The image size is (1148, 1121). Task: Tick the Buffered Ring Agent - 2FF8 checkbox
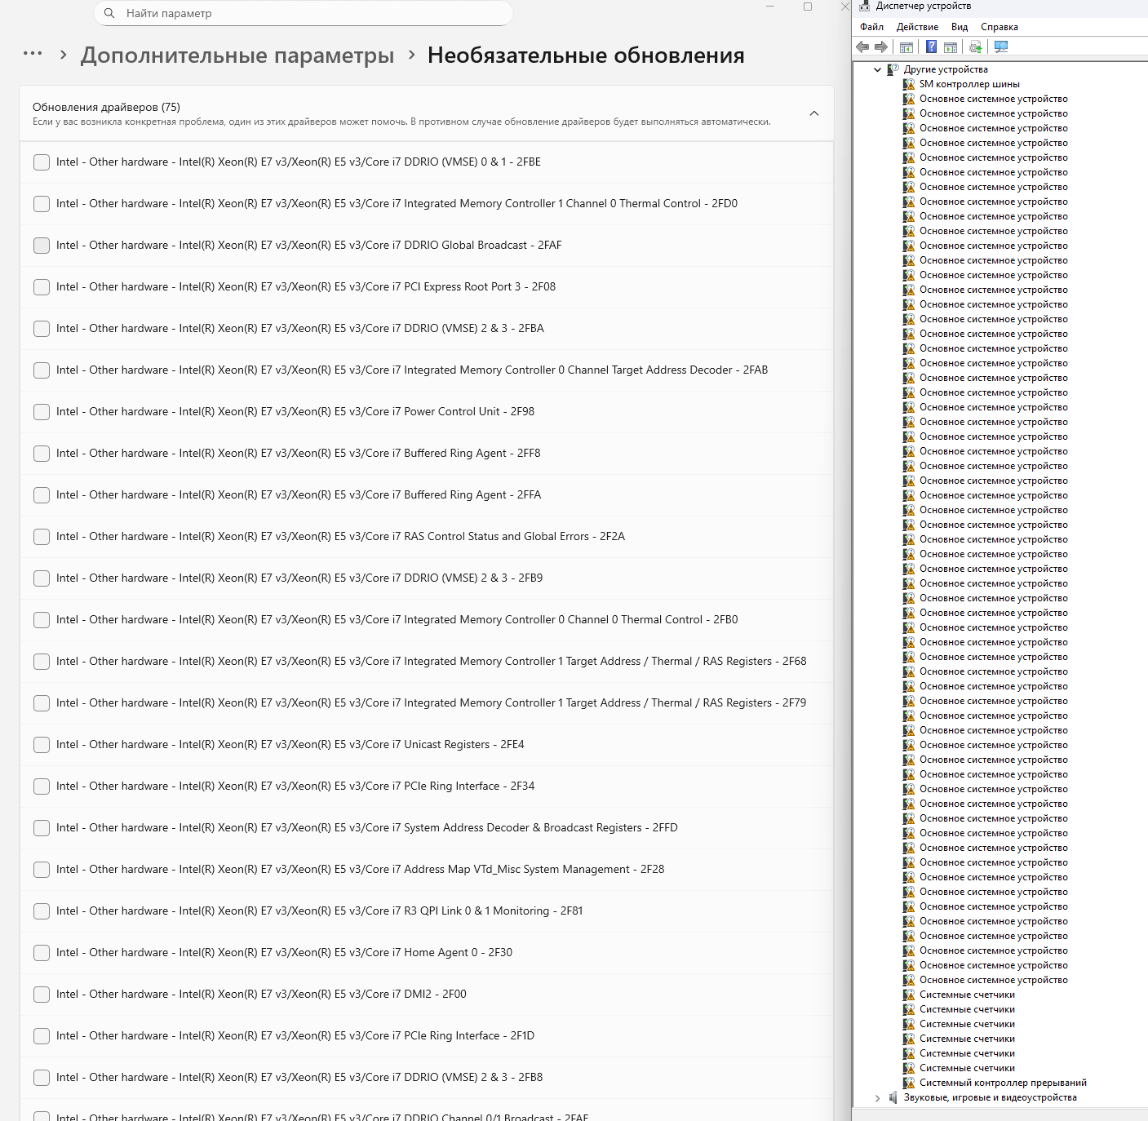42,454
